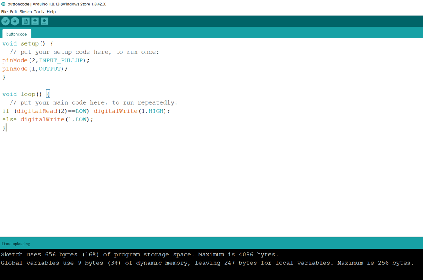
Task: Open the Edit menu
Action: tap(14, 12)
